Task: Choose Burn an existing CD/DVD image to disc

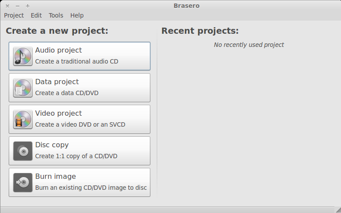Action: tap(80, 182)
